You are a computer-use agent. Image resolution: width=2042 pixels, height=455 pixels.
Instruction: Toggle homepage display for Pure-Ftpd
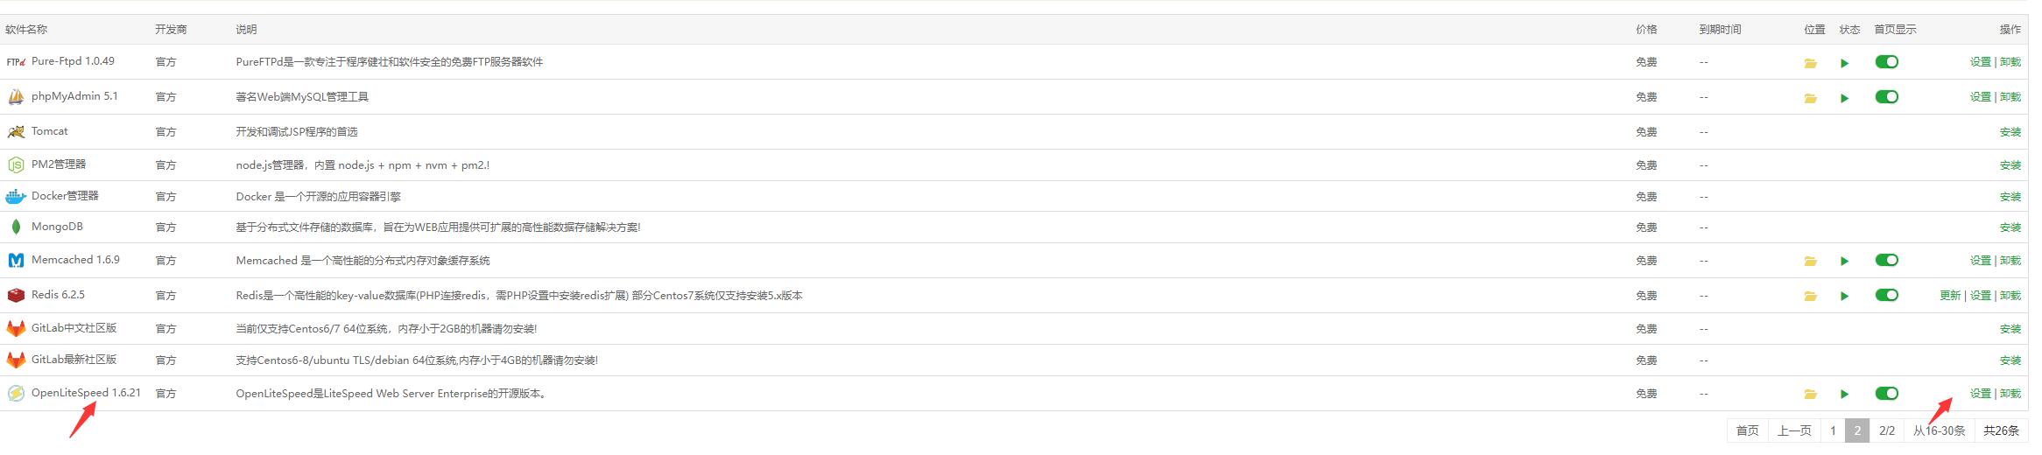1886,62
